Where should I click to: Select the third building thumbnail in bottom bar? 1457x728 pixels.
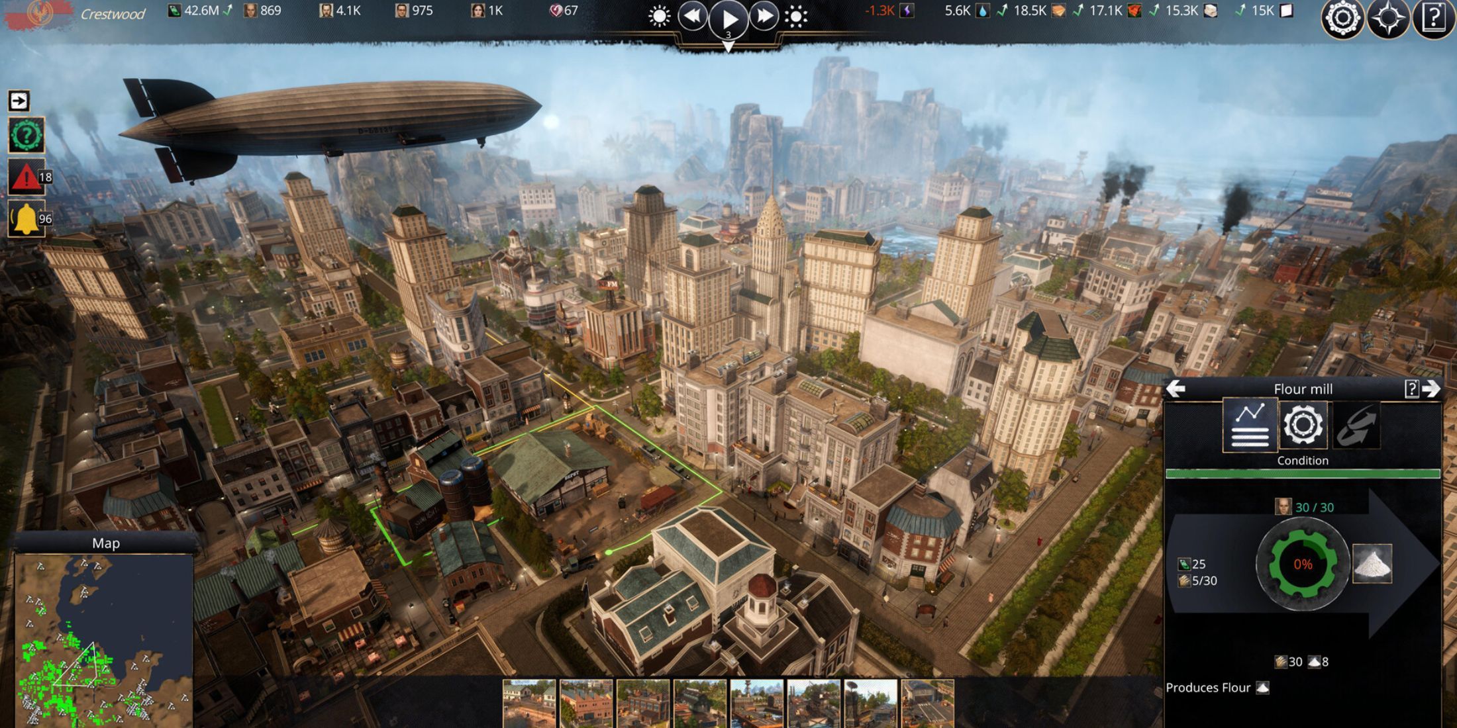pos(643,704)
